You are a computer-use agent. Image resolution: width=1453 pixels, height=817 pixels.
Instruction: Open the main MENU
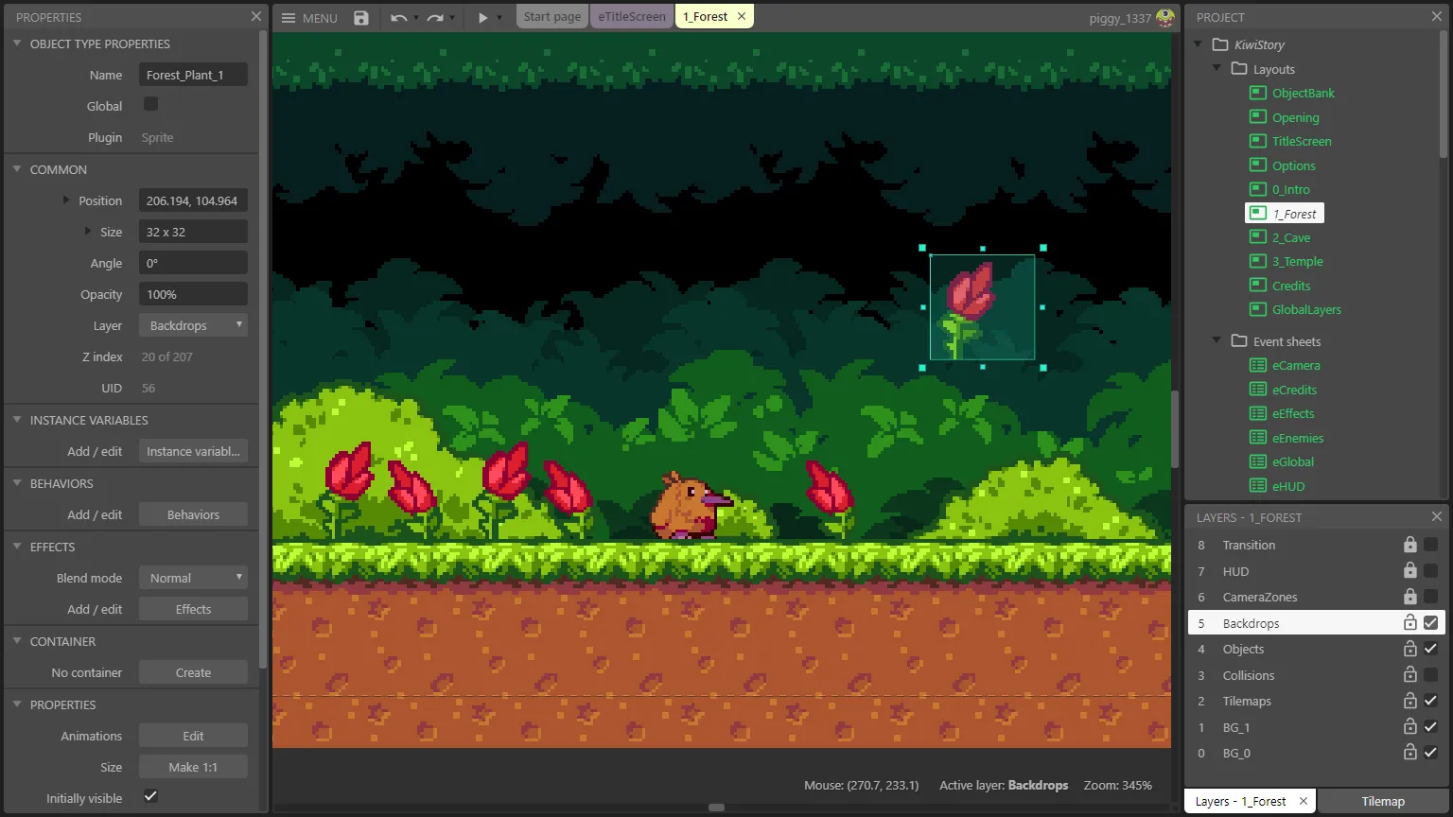coord(309,18)
